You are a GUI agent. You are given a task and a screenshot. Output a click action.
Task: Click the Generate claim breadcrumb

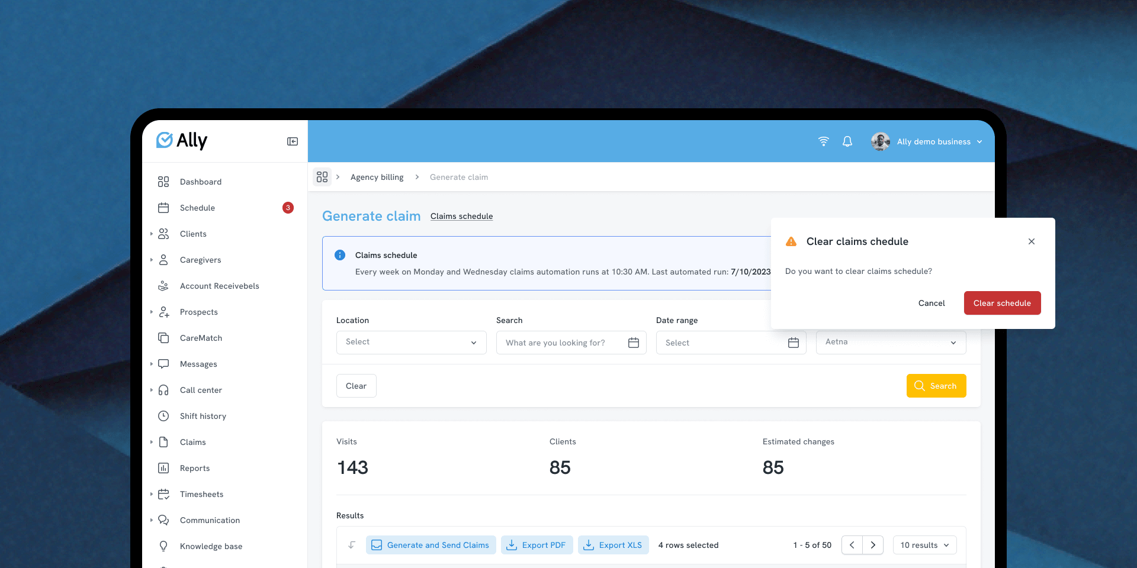pyautogui.click(x=459, y=177)
